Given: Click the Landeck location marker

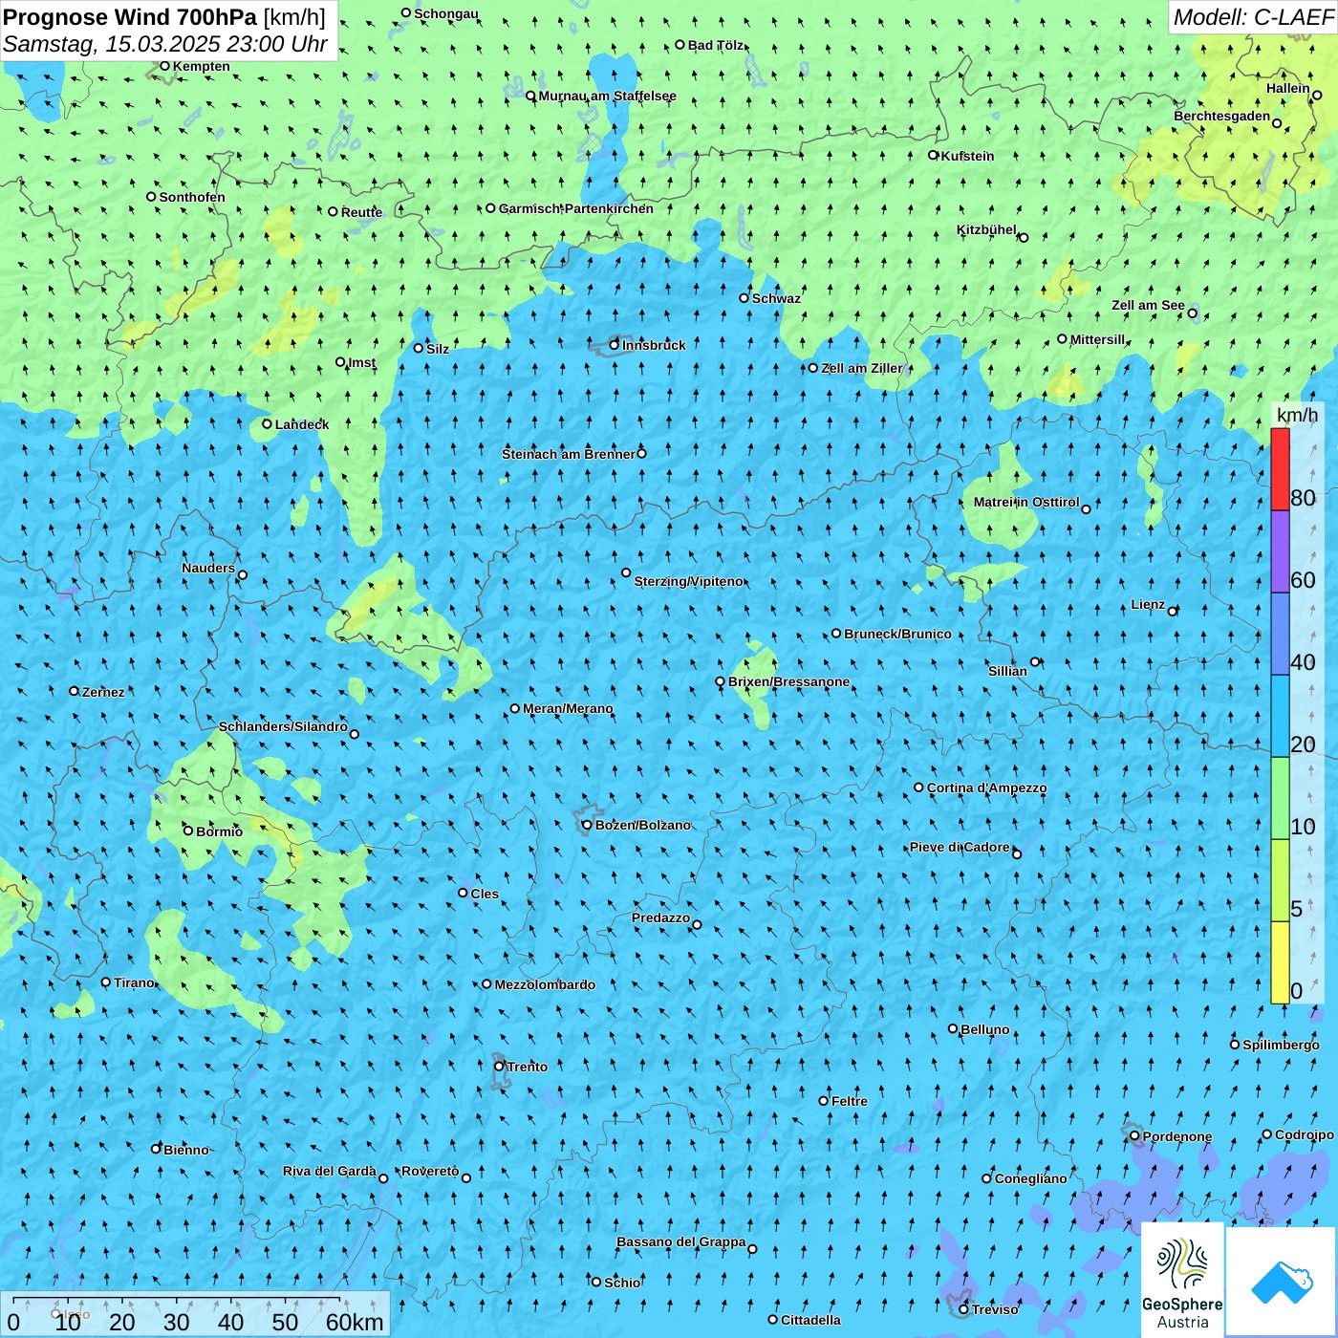Looking at the screenshot, I should (268, 424).
